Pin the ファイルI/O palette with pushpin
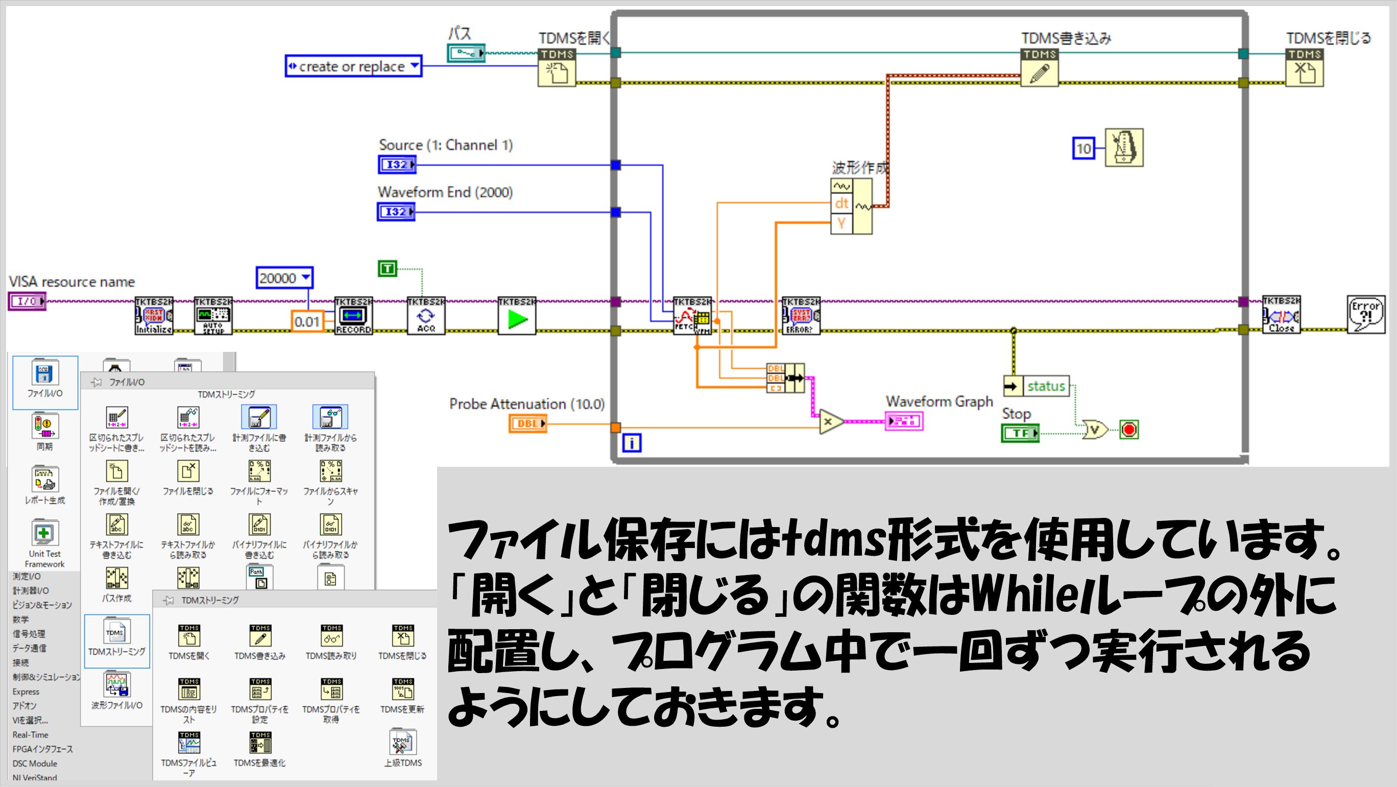The width and height of the screenshot is (1397, 787). (x=97, y=383)
